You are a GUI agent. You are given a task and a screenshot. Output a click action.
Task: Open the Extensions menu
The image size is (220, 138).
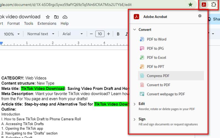click(x=47, y=23)
